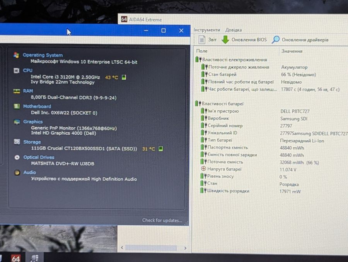Open the Інструменти menu in AIDA64
Screen dimensions: 348x262
pos(206,30)
